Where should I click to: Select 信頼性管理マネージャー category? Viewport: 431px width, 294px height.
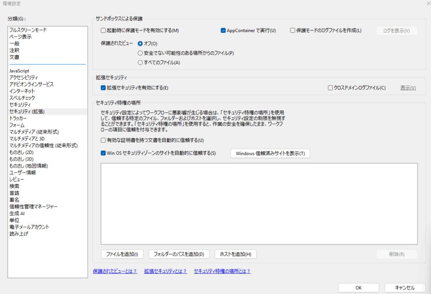[x=34, y=207]
